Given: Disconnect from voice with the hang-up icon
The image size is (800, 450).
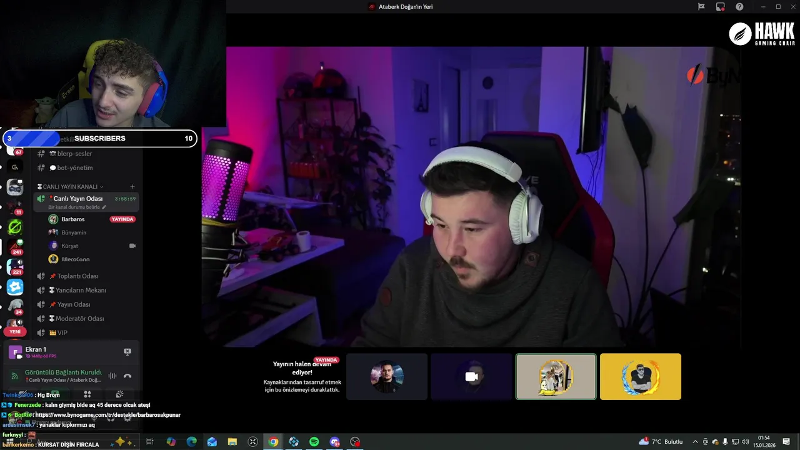Looking at the screenshot, I should (127, 376).
